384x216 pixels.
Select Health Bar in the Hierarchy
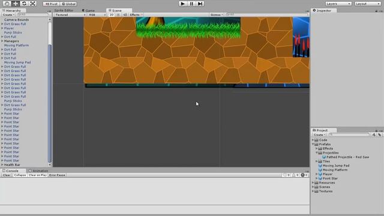pos(12,165)
